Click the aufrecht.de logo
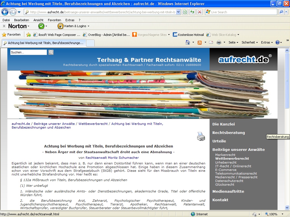Screen dimensions: 290x217 tap(245, 59)
